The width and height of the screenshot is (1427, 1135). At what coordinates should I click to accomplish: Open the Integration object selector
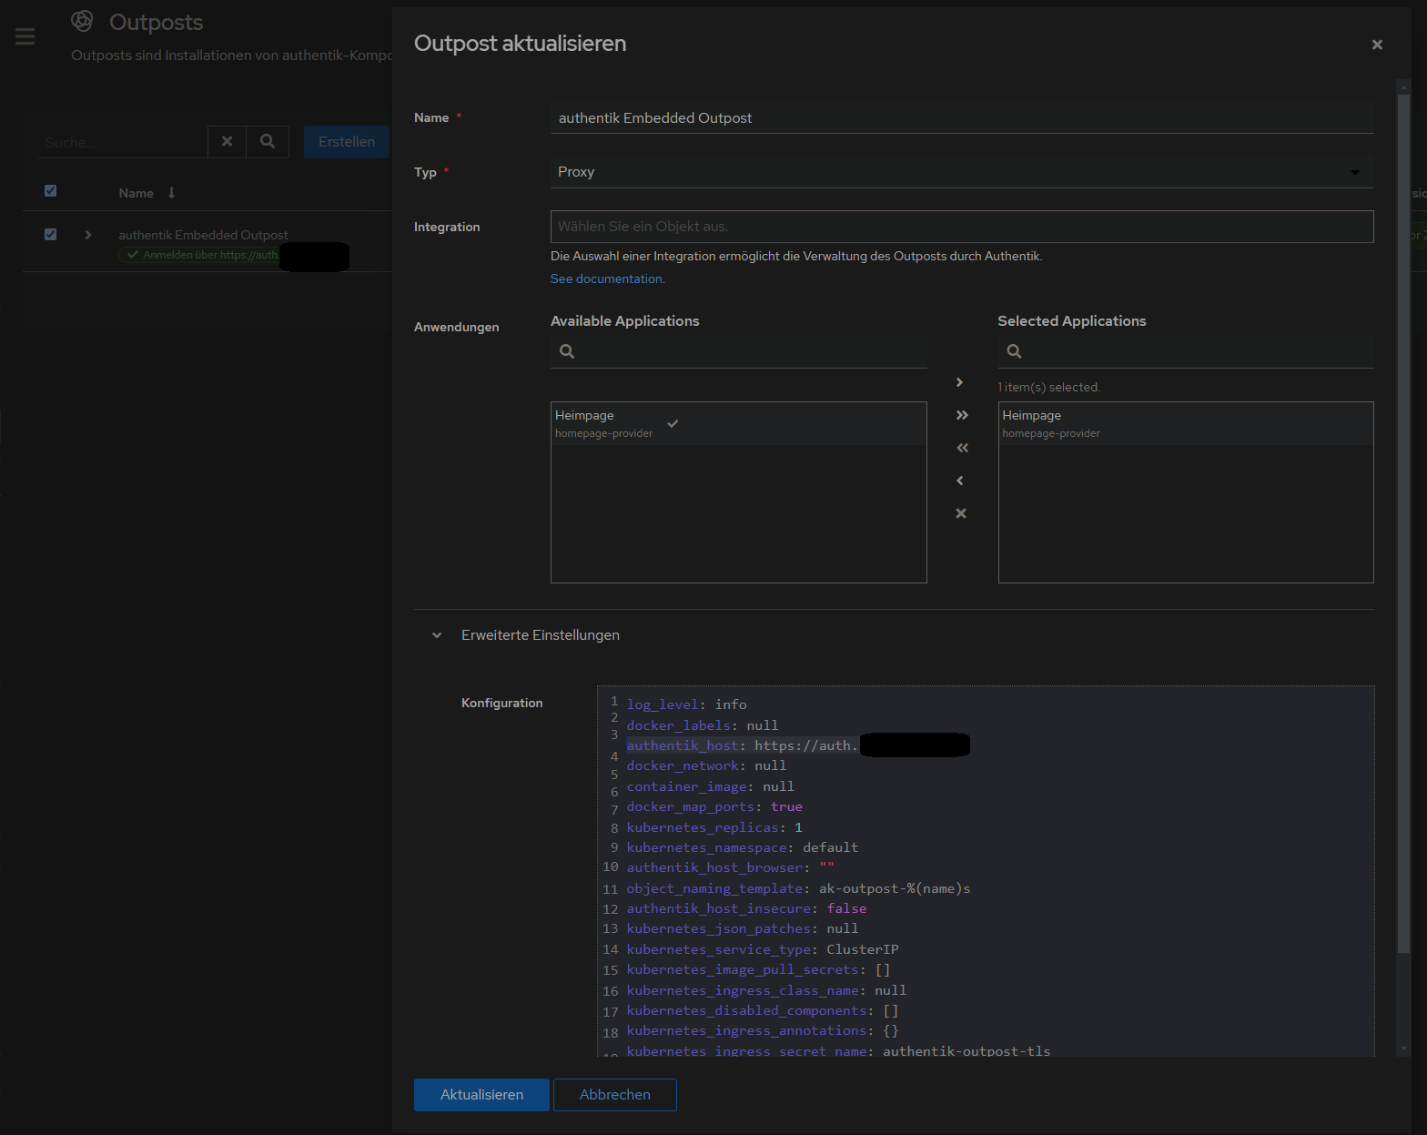click(x=961, y=227)
